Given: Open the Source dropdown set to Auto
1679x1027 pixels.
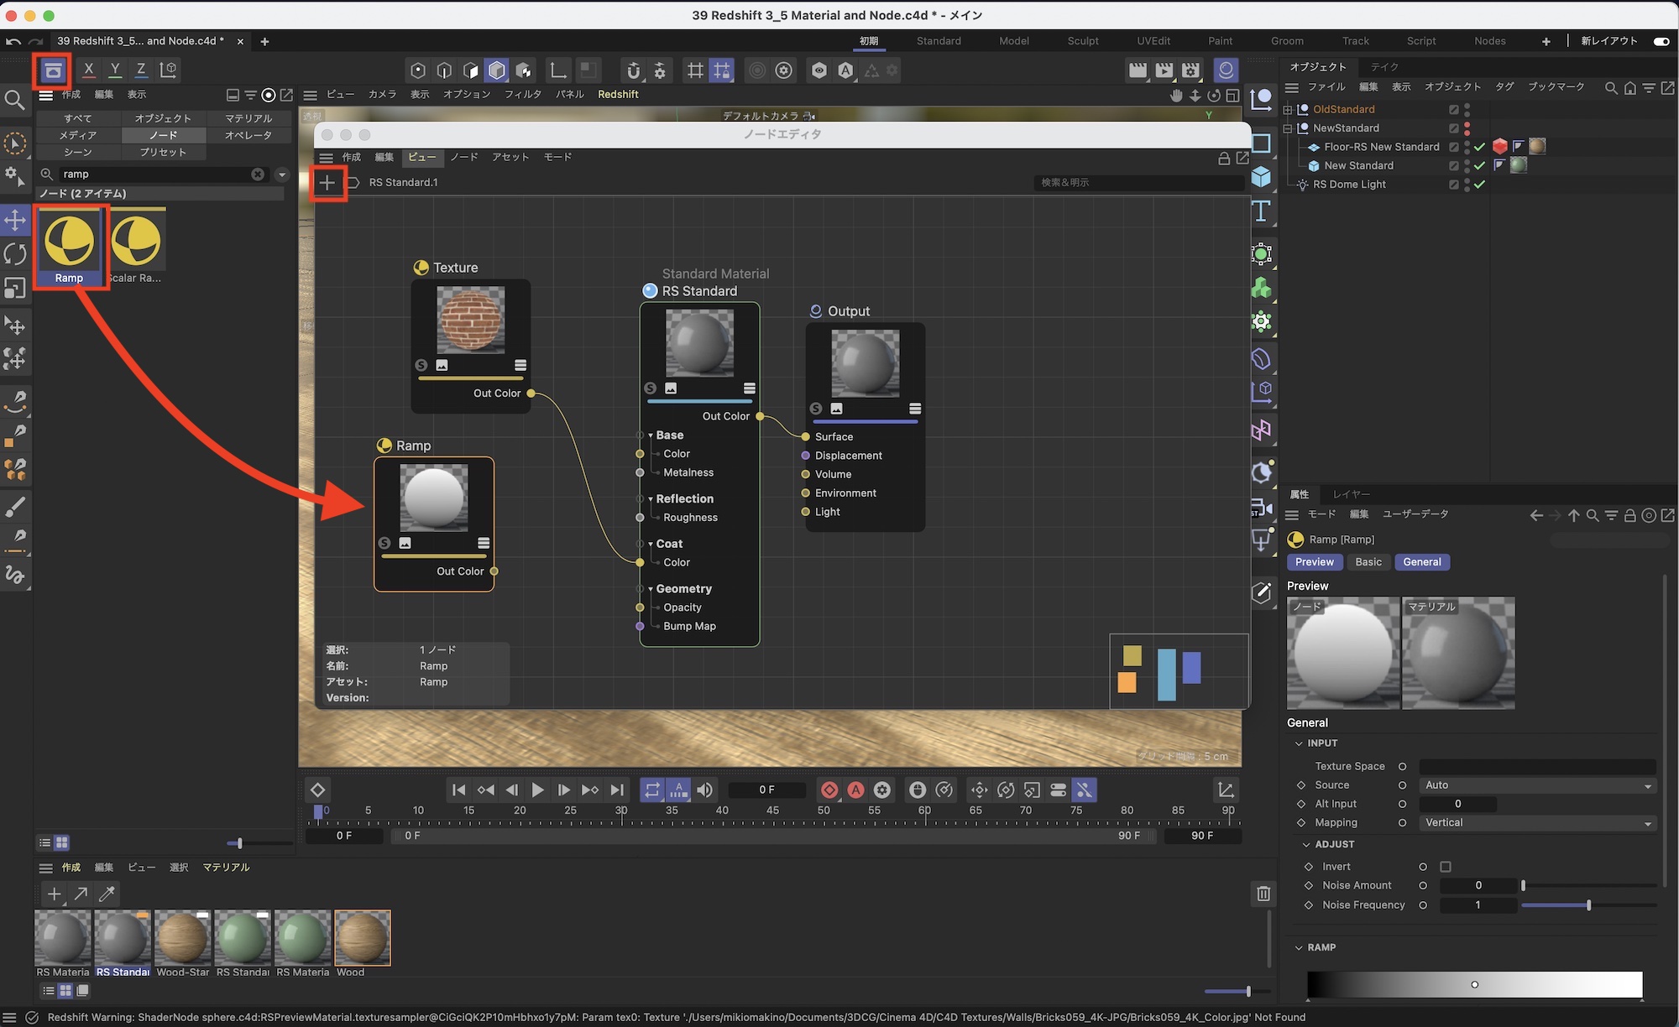Looking at the screenshot, I should (1536, 785).
